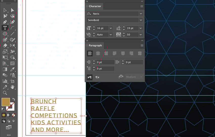Select the Direct Selection tool
Image resolution: width=215 pixels, height=137 pixels.
coord(12,10)
